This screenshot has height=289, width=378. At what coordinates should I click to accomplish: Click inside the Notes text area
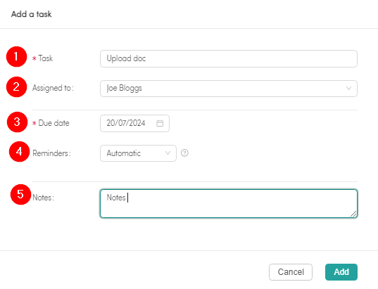(x=229, y=204)
